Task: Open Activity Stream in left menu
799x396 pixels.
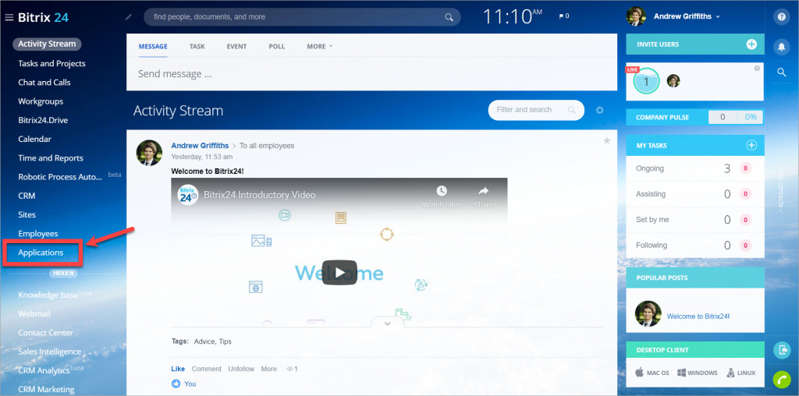Action: click(47, 44)
